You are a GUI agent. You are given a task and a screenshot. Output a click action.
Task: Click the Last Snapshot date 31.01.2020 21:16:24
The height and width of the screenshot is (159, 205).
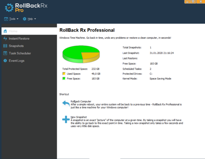click(162, 53)
